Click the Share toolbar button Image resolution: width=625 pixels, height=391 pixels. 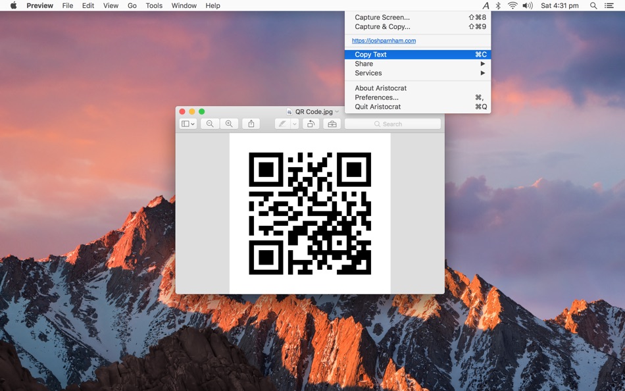pyautogui.click(x=251, y=124)
